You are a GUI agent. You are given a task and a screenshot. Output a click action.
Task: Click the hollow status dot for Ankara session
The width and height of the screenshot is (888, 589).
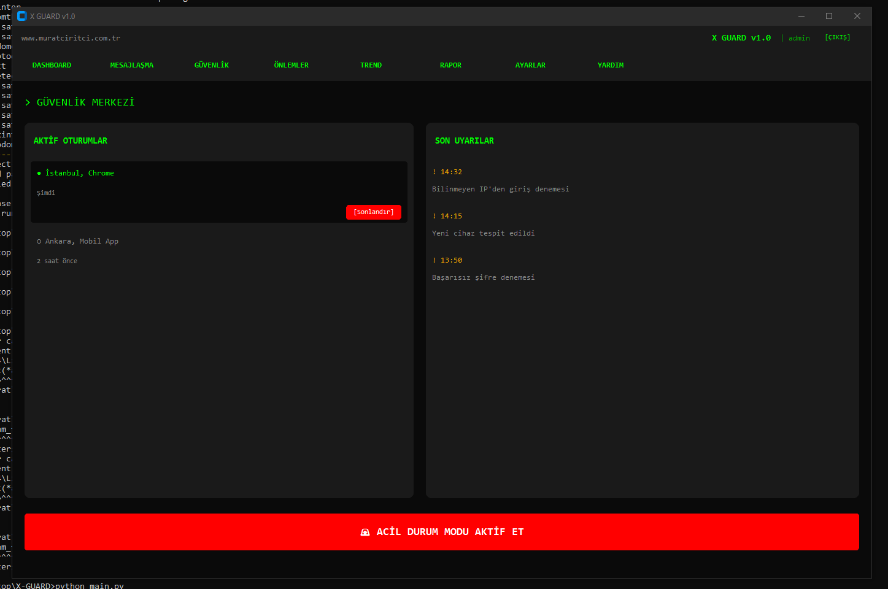pos(39,242)
